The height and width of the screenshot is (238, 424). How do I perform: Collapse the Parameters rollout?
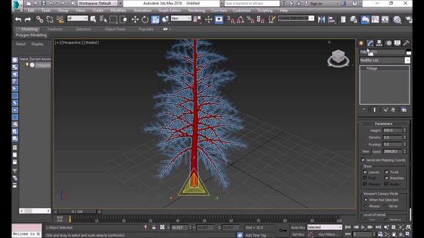tap(384, 124)
